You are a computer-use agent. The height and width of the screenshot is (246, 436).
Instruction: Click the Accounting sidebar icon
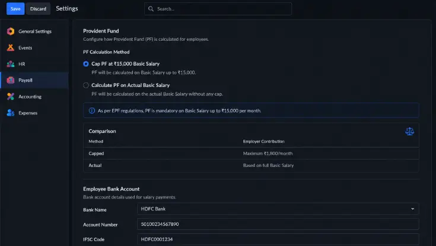(11, 97)
